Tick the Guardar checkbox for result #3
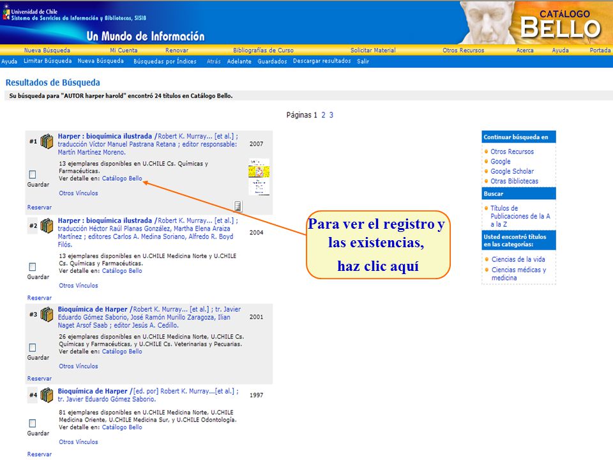The height and width of the screenshot is (460, 613). [x=33, y=348]
